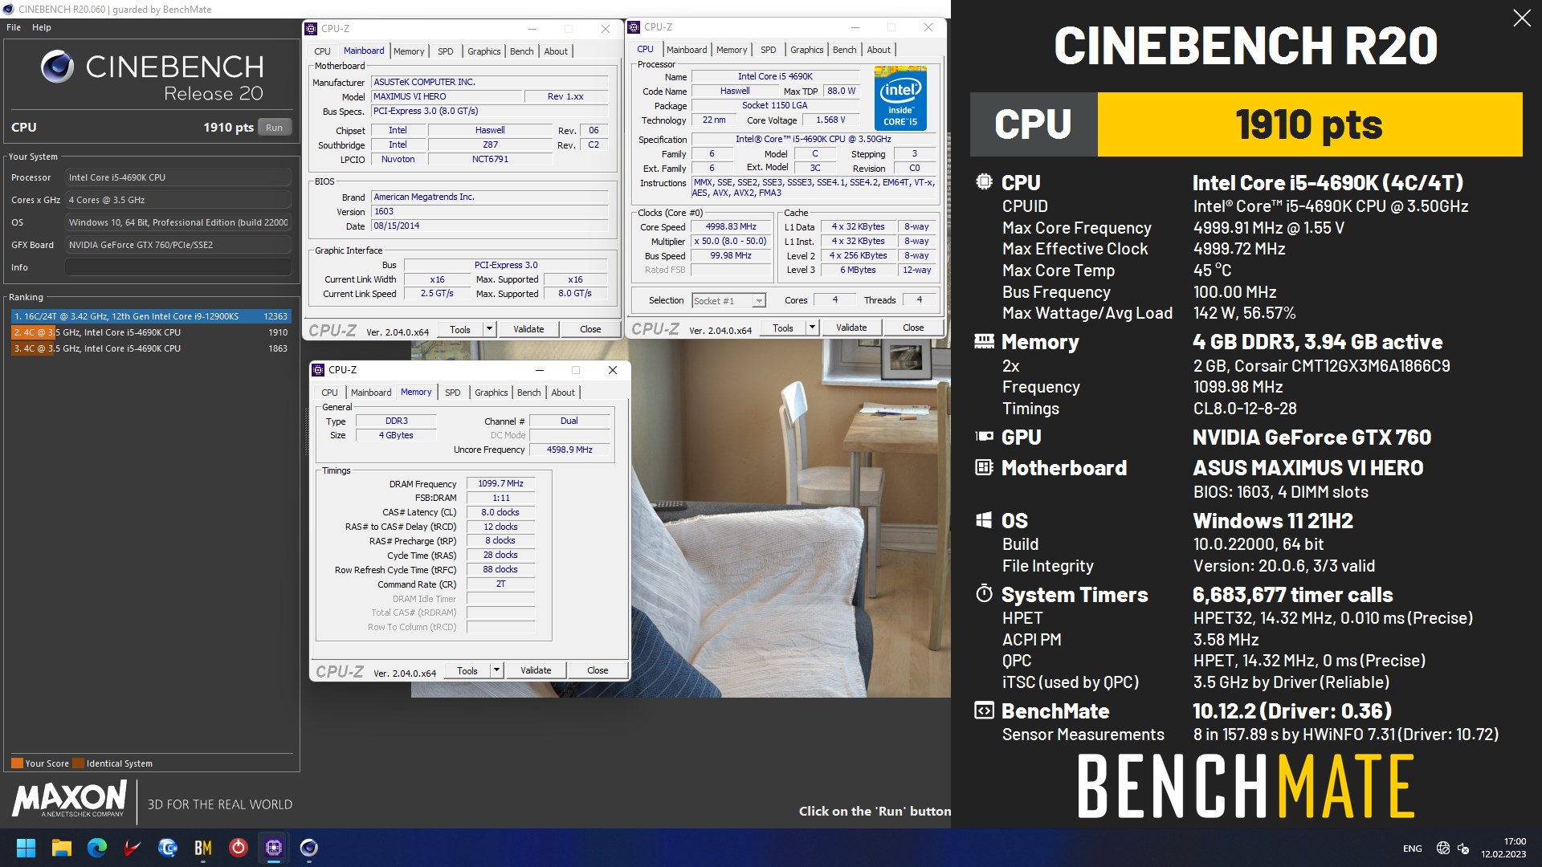Screen dimensions: 1542x867
Task: Open About tab in Memory CPU-Z window
Action: point(563,393)
